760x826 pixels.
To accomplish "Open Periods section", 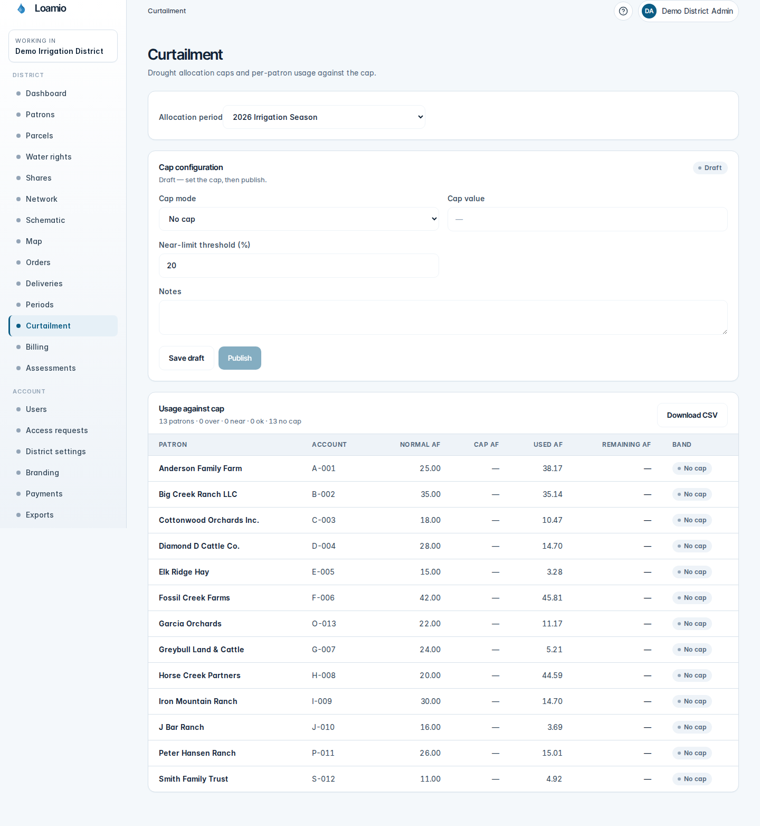I will (x=63, y=305).
